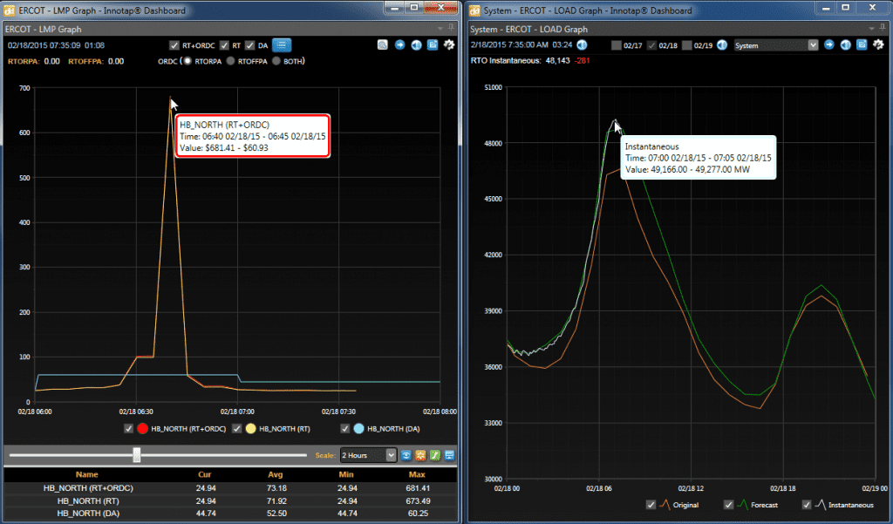The image size is (893, 524).
Task: Click the Name column header in the table
Action: [x=86, y=474]
